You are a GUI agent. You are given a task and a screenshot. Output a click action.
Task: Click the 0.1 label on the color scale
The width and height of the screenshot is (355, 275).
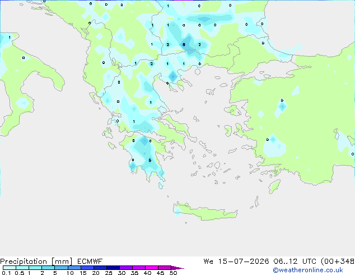[6, 273]
